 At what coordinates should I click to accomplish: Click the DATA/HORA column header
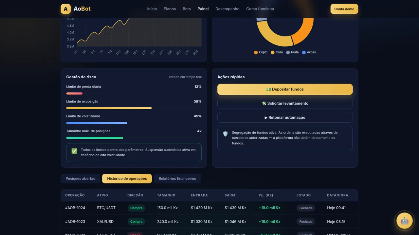tap(337, 195)
